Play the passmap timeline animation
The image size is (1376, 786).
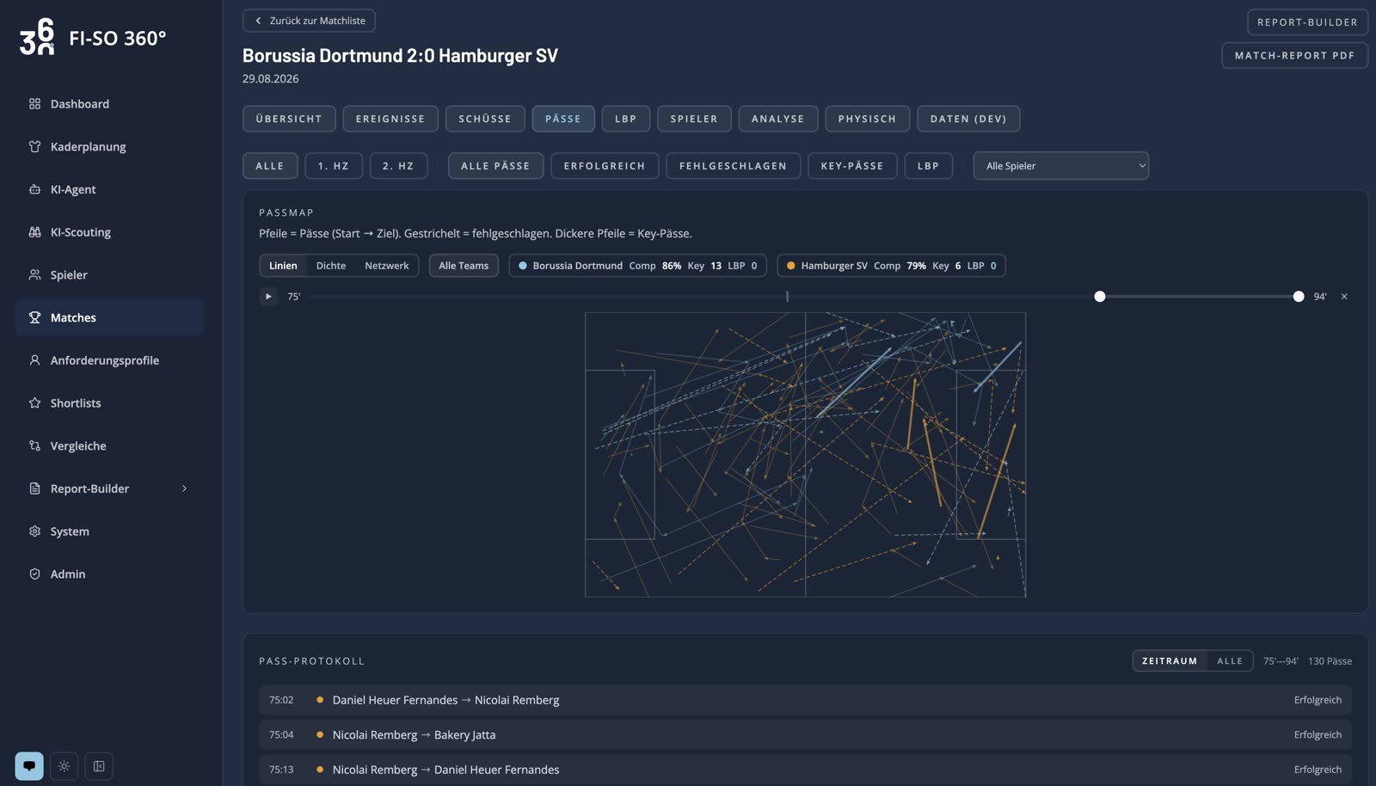point(268,297)
